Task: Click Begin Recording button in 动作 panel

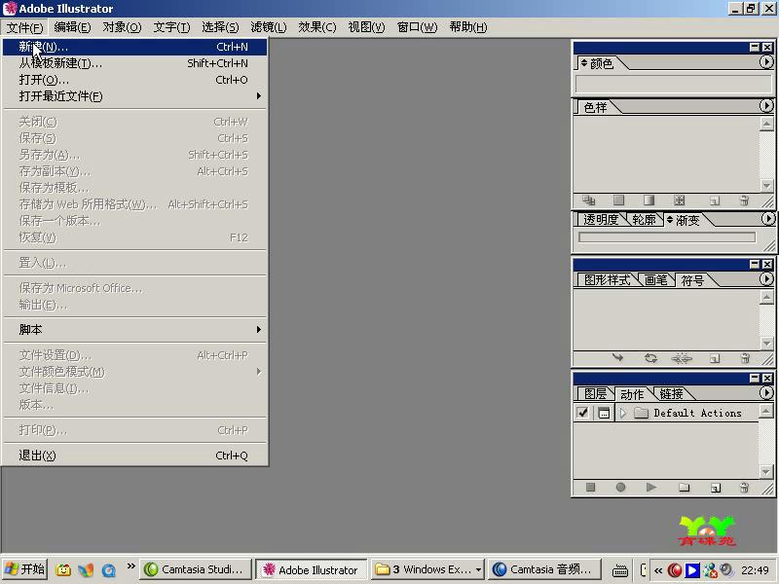Action: (x=620, y=488)
